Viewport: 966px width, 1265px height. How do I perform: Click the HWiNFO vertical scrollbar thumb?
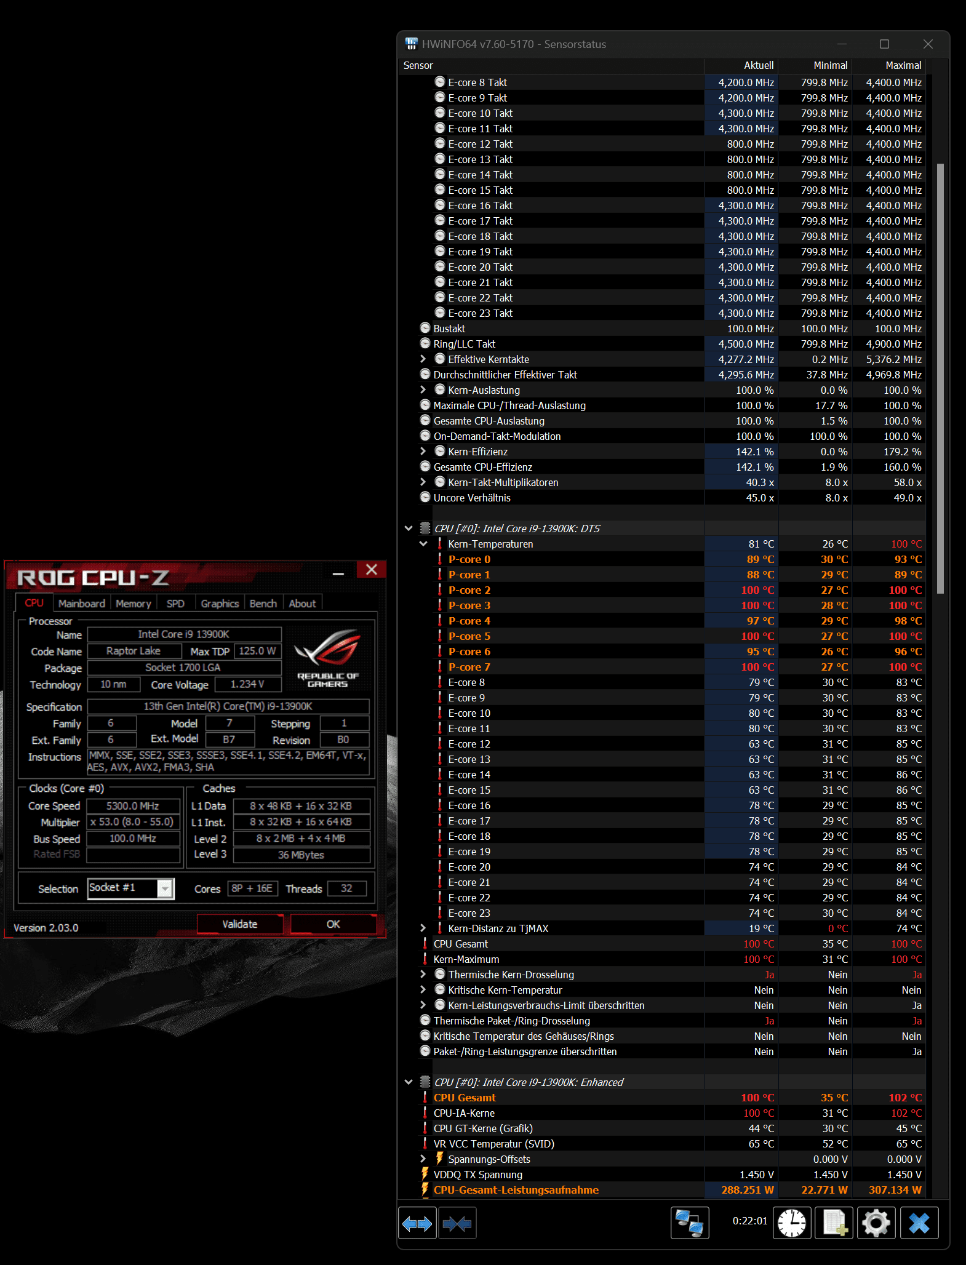[x=940, y=378]
